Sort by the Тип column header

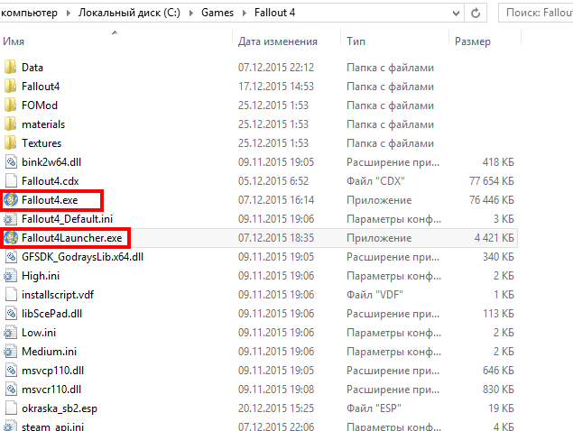pos(356,41)
